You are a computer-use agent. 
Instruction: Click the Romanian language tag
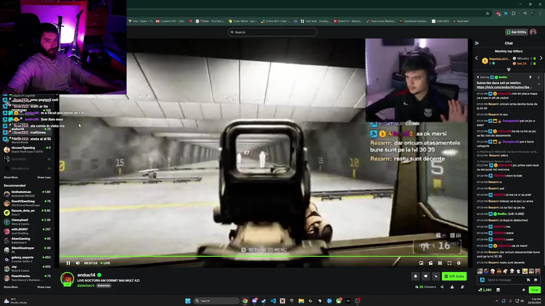pos(103,286)
